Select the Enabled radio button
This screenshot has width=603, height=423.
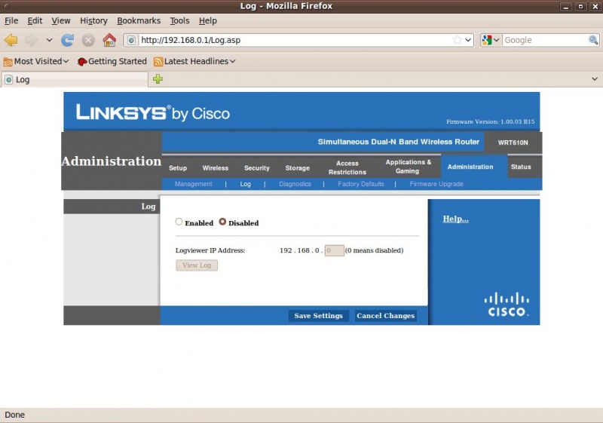coord(179,222)
